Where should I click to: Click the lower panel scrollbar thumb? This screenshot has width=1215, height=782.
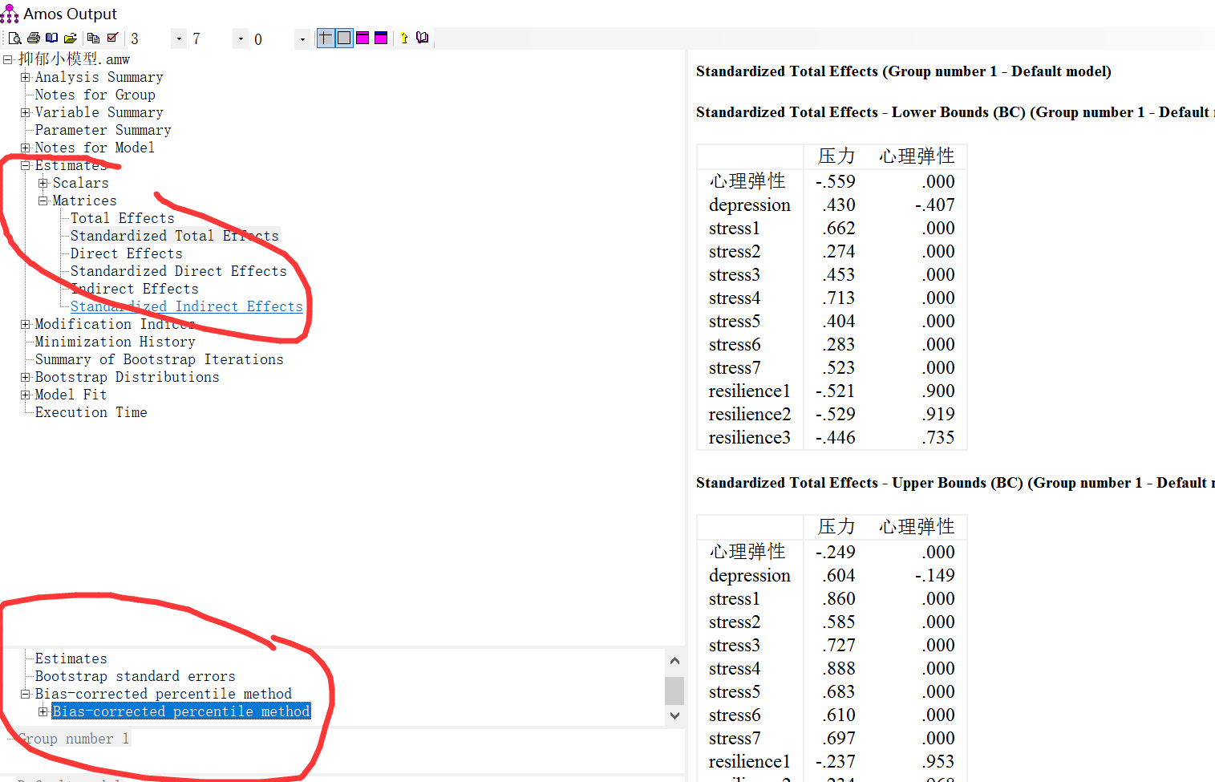[674, 691]
